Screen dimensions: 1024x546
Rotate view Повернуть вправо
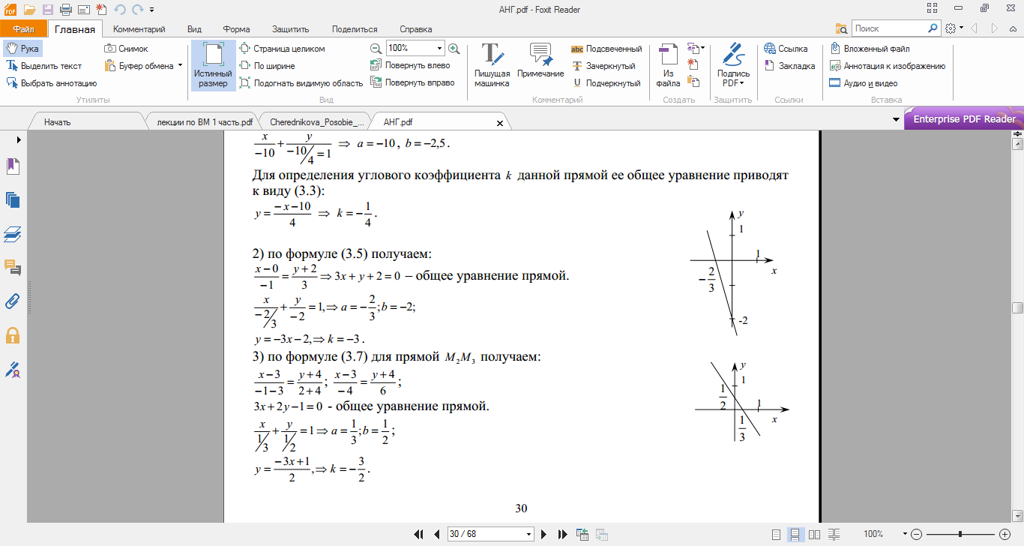pyautogui.click(x=413, y=82)
